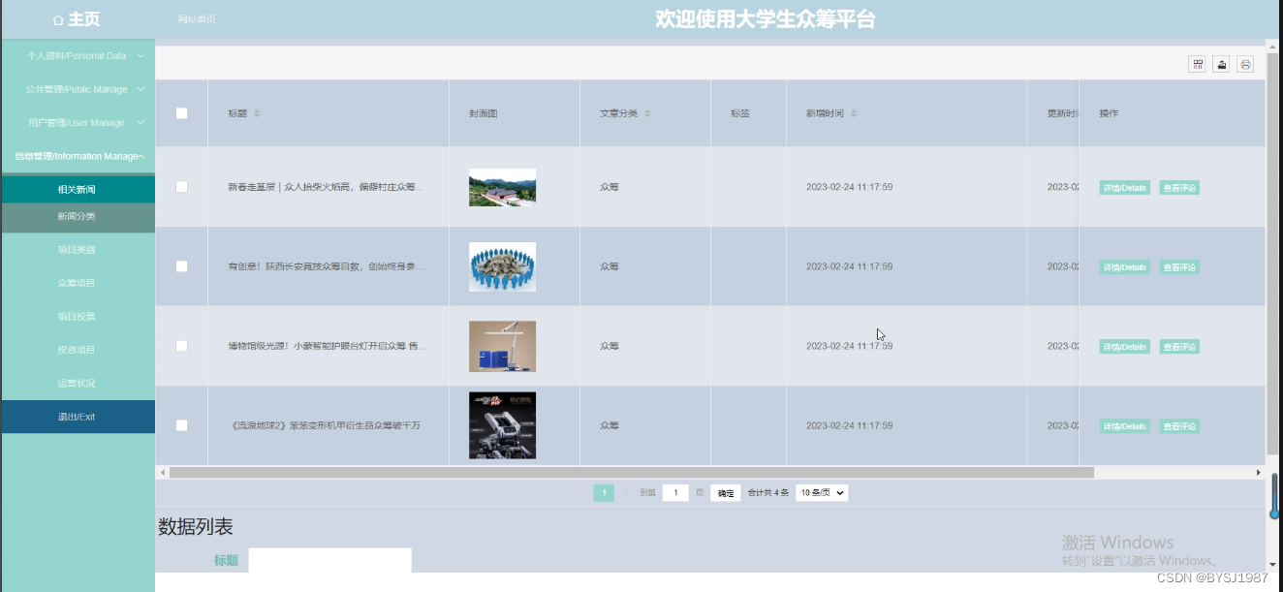The width and height of the screenshot is (1283, 592).
Task: Collapse 信息管理/Information Manage menu
Action: pyautogui.click(x=78, y=156)
